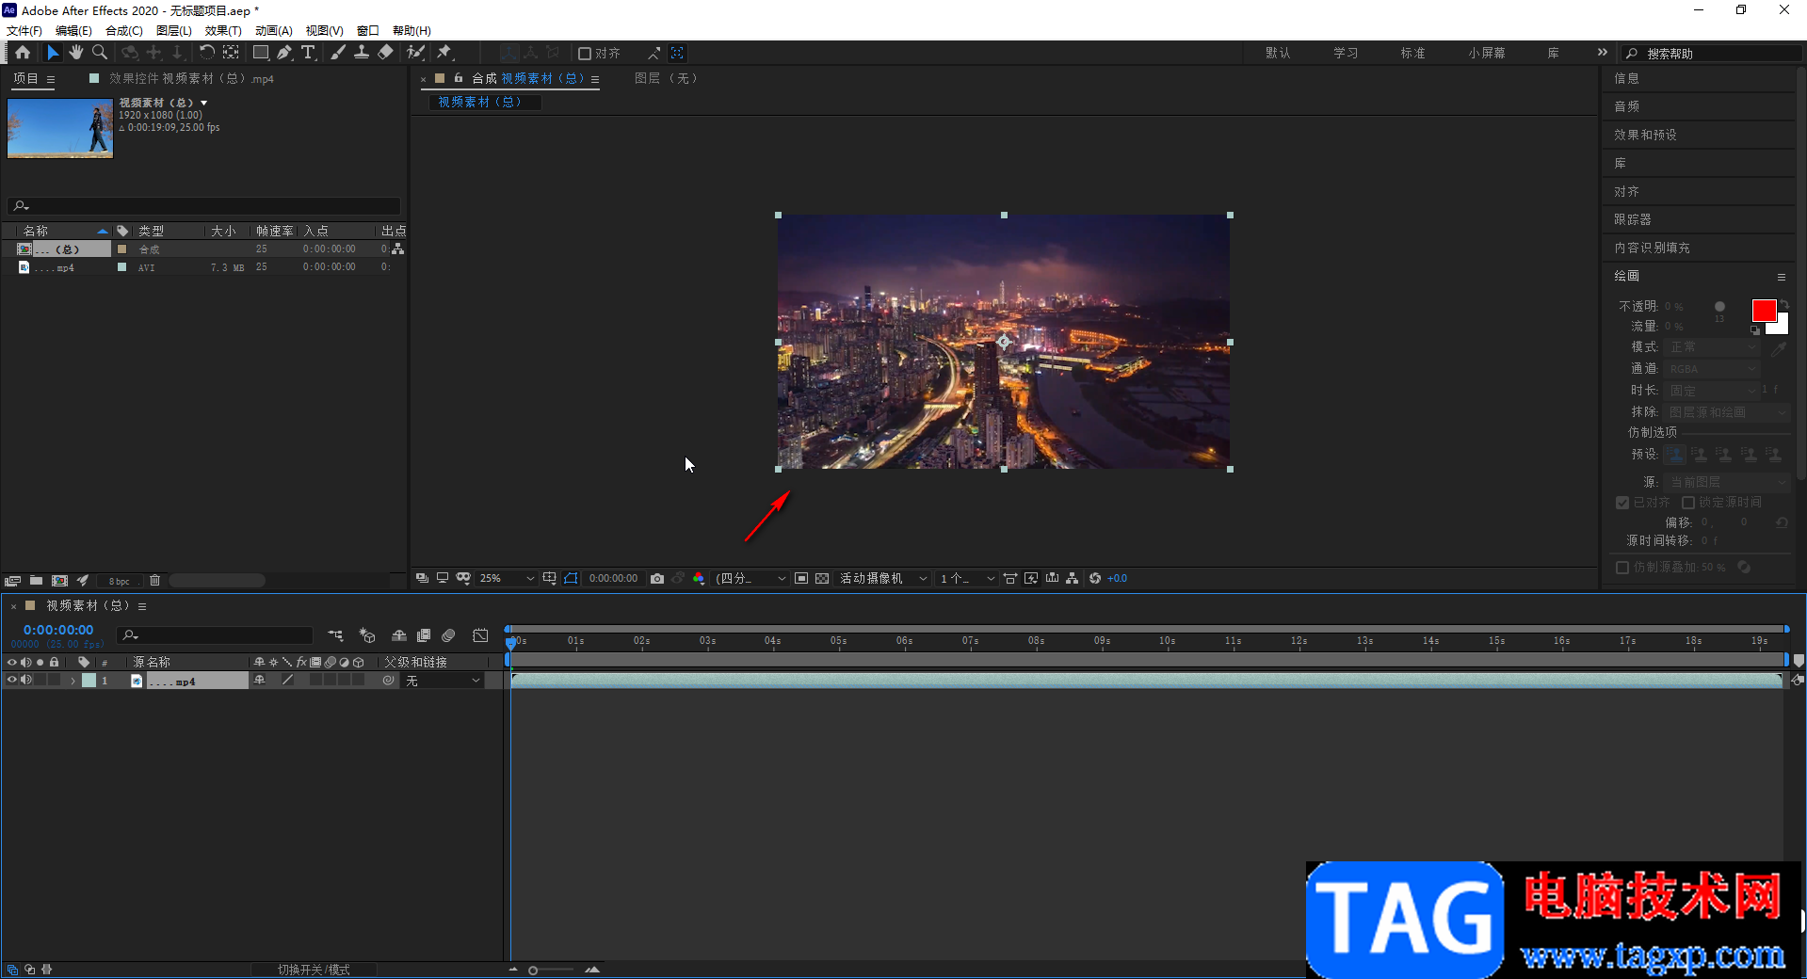Pick the Type text tool
Screen dimensions: 1807x979
pos(308,53)
